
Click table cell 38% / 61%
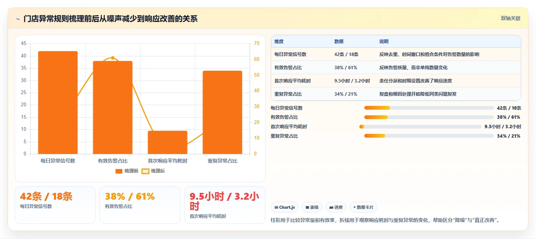(346, 68)
